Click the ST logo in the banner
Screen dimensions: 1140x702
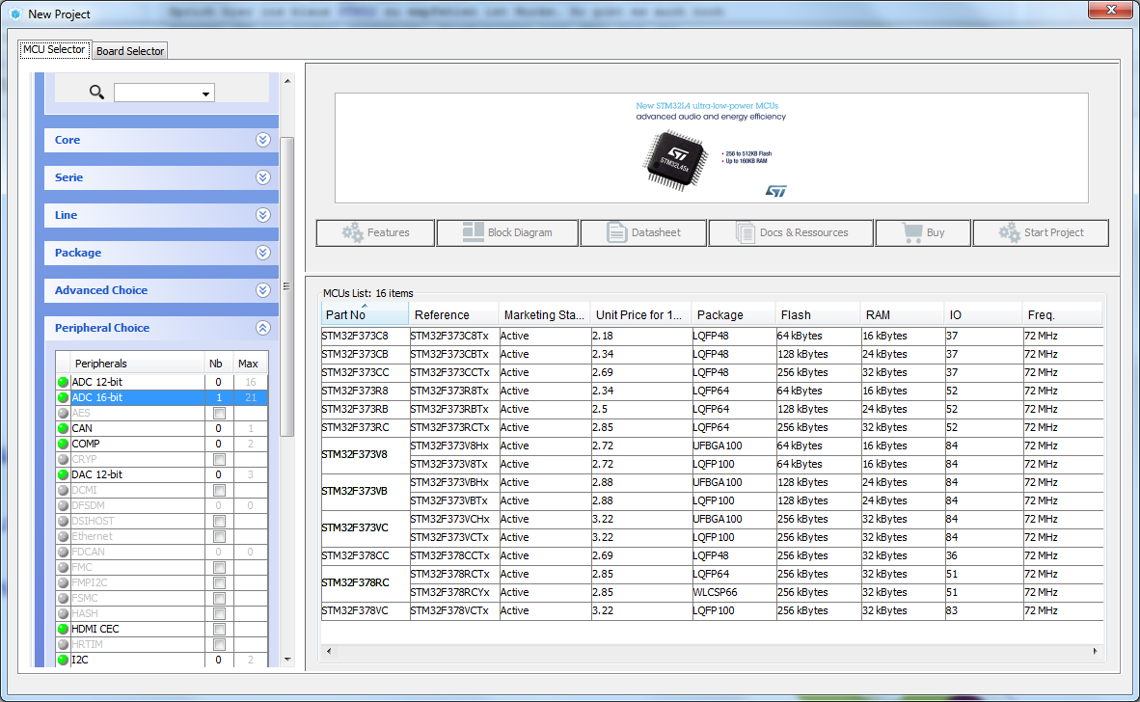point(775,190)
